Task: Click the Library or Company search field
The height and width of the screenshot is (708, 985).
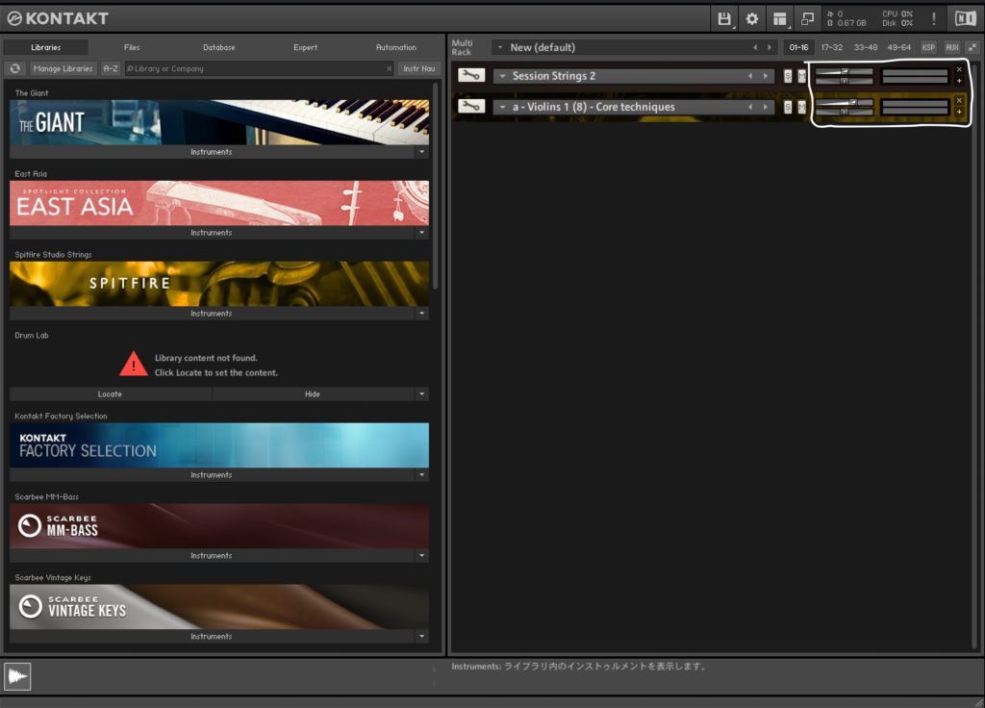Action: pyautogui.click(x=258, y=68)
